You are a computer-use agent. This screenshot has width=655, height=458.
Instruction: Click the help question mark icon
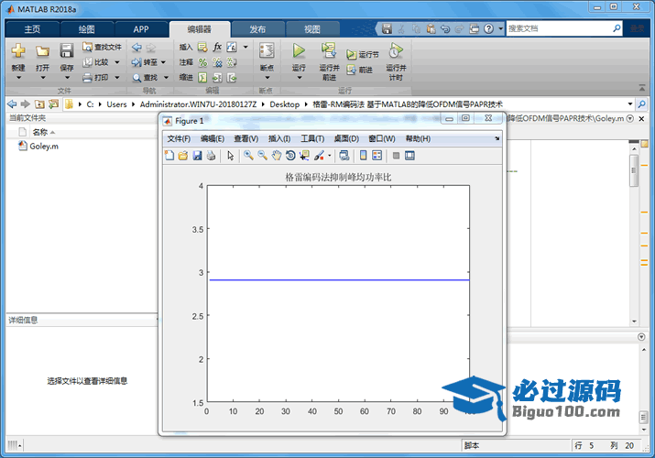click(x=488, y=28)
